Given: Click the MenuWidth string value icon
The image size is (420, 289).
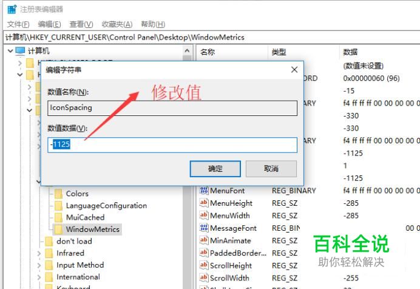Looking at the screenshot, I should click(203, 215).
